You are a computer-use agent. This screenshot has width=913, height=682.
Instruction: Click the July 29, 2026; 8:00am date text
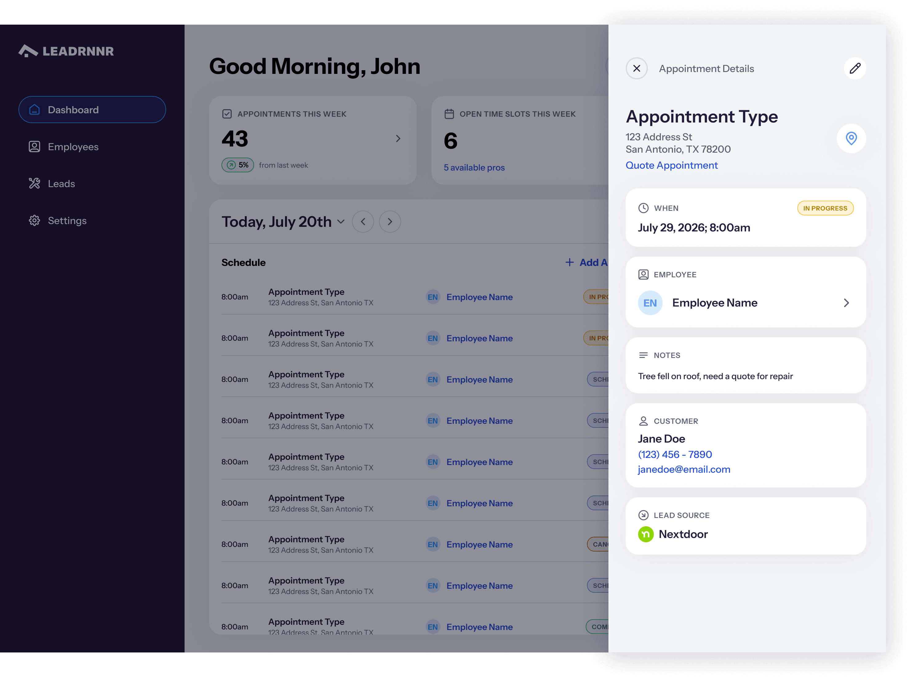tap(693, 228)
